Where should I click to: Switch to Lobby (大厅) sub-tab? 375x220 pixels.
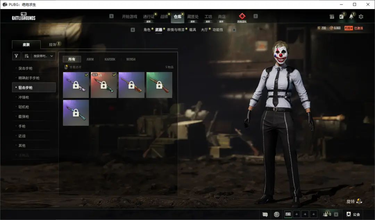point(204,29)
